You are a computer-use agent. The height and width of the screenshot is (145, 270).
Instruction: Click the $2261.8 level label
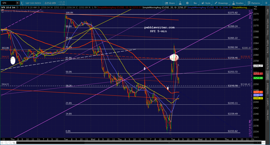point(246,48)
